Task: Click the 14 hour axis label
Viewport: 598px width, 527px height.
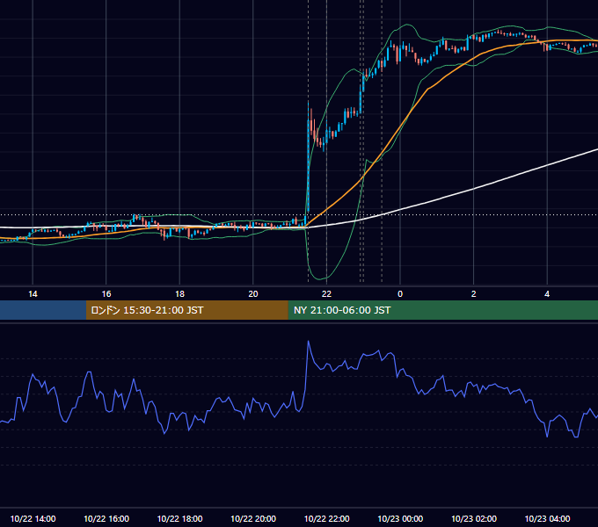Action: pos(33,294)
